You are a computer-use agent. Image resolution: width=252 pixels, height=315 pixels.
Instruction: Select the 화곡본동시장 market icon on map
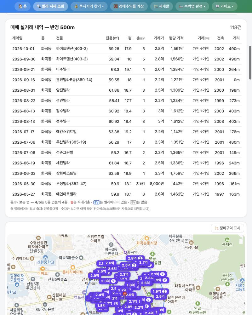coord(147,238)
